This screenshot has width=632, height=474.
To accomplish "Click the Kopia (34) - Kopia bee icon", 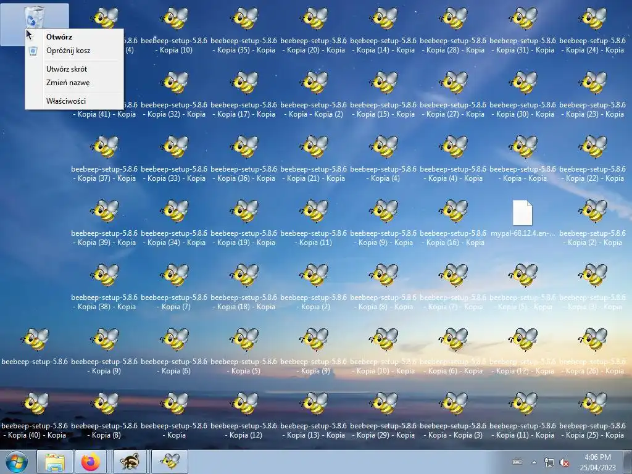I will 174,210.
